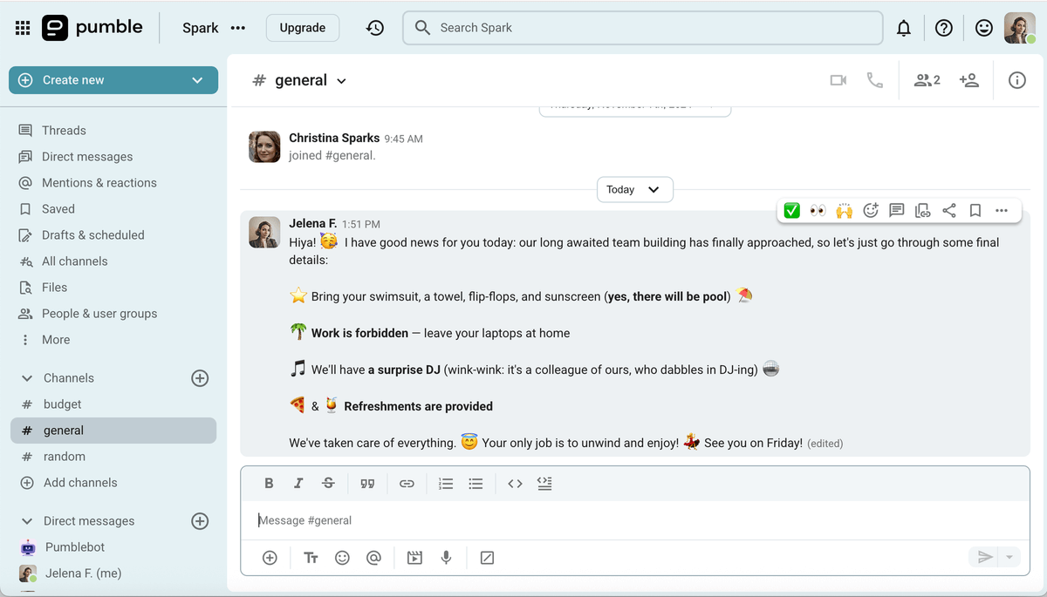Reply in thread to Jelena's message
1047x597 pixels.
[x=896, y=210]
